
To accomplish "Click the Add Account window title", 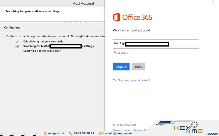I will click(83, 3).
